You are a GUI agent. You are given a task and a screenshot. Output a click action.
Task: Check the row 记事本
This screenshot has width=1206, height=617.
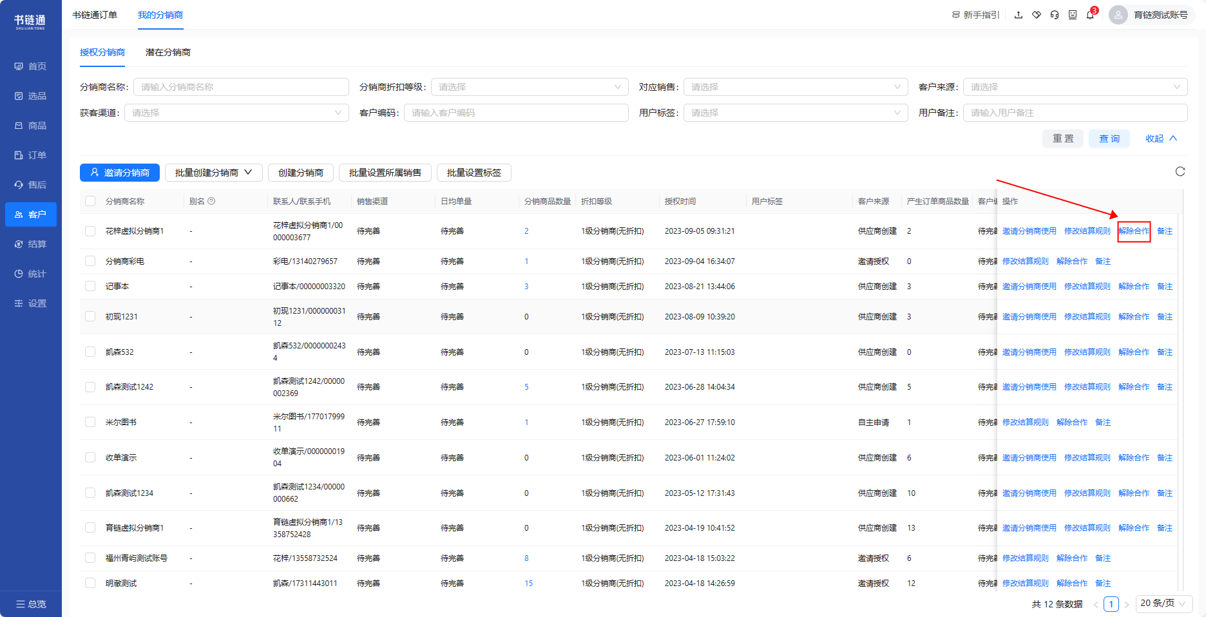tap(90, 287)
